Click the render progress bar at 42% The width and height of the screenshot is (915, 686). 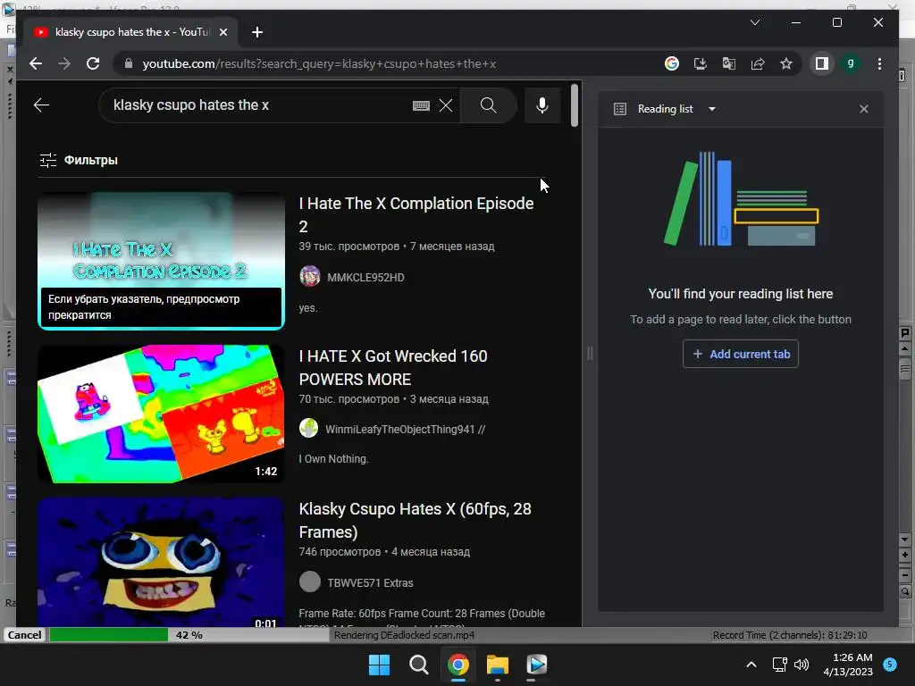(x=189, y=635)
